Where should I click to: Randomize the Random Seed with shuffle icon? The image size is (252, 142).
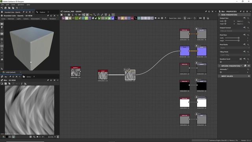tap(241, 59)
